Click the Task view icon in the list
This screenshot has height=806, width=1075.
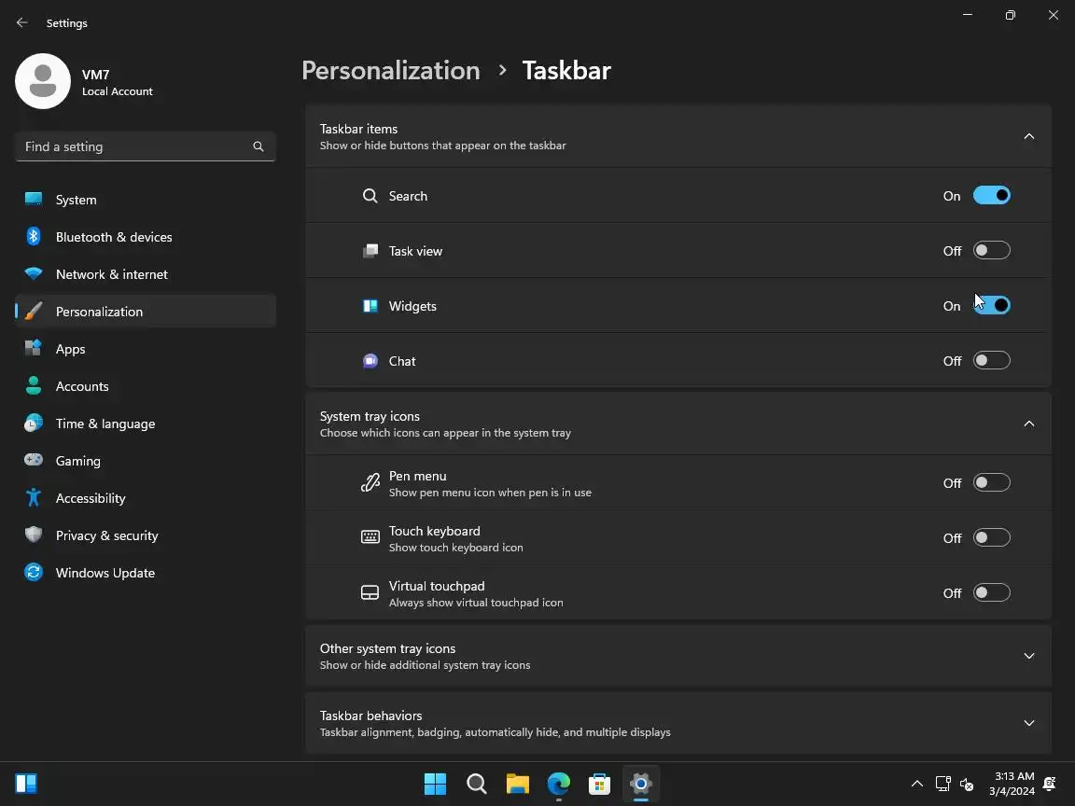370,251
